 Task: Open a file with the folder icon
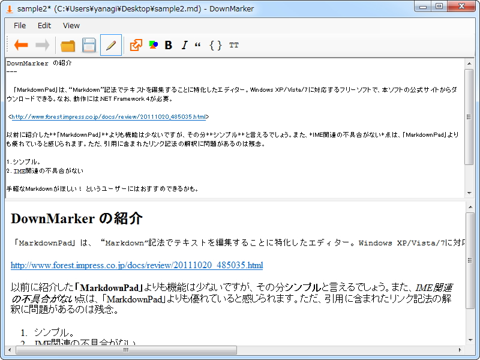click(68, 46)
